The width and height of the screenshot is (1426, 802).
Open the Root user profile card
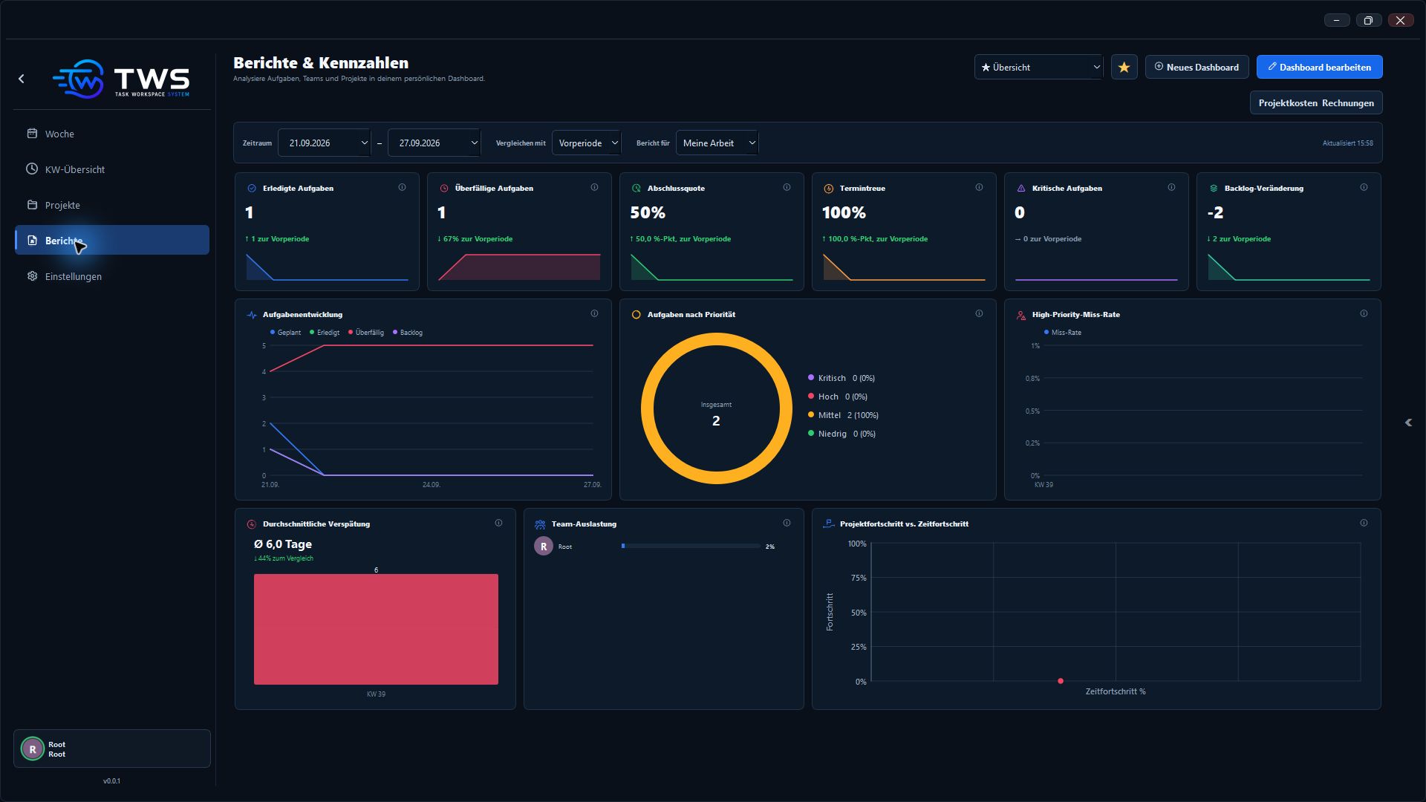tap(112, 749)
